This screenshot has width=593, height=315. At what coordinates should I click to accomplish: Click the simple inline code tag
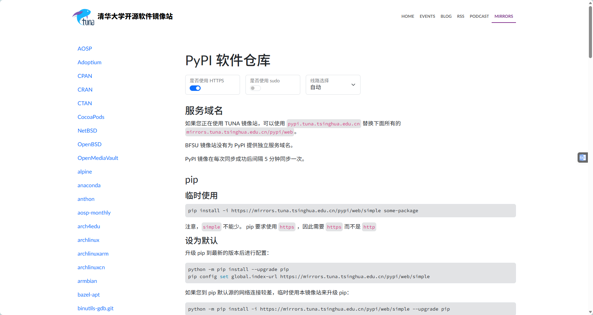(212, 227)
